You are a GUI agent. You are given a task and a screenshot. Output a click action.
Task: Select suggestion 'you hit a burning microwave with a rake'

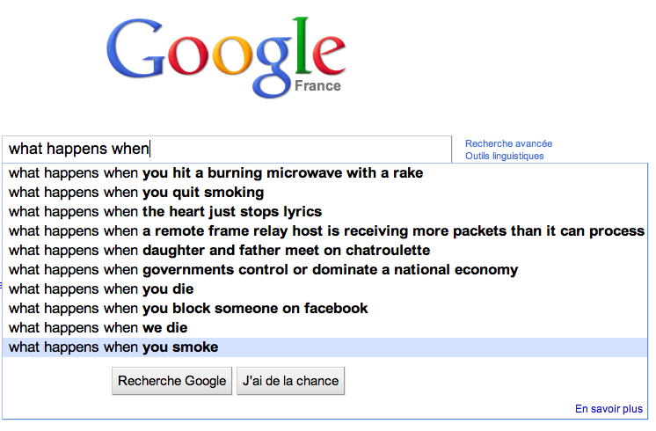pos(325,172)
